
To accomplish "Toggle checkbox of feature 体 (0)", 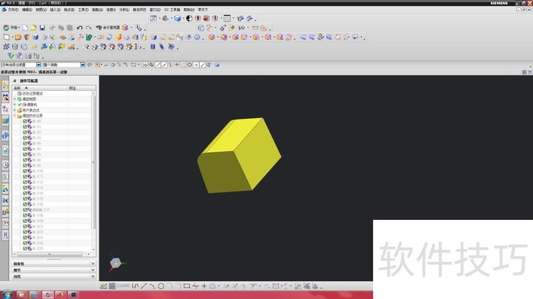I will click(25, 122).
